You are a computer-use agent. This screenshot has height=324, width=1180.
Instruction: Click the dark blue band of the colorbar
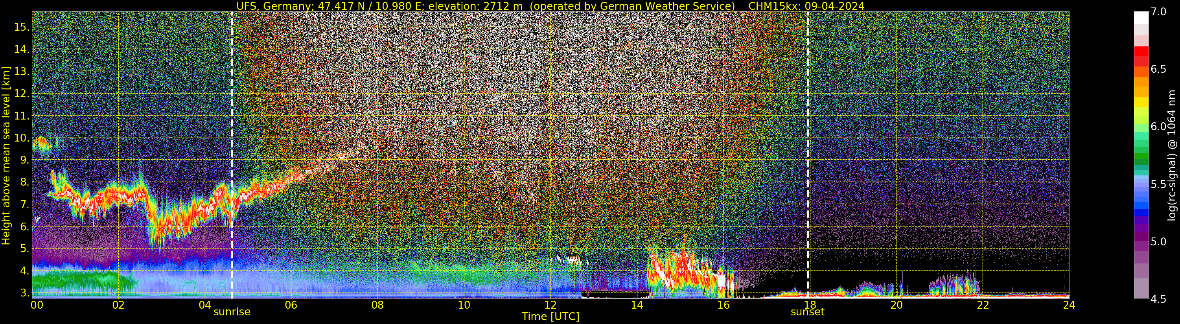(1141, 213)
